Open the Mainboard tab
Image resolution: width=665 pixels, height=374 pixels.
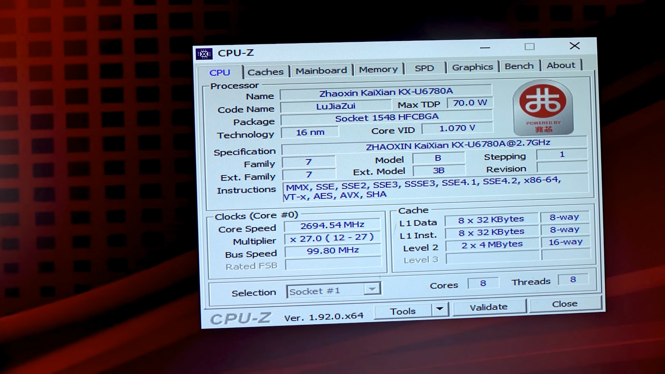pos(321,70)
